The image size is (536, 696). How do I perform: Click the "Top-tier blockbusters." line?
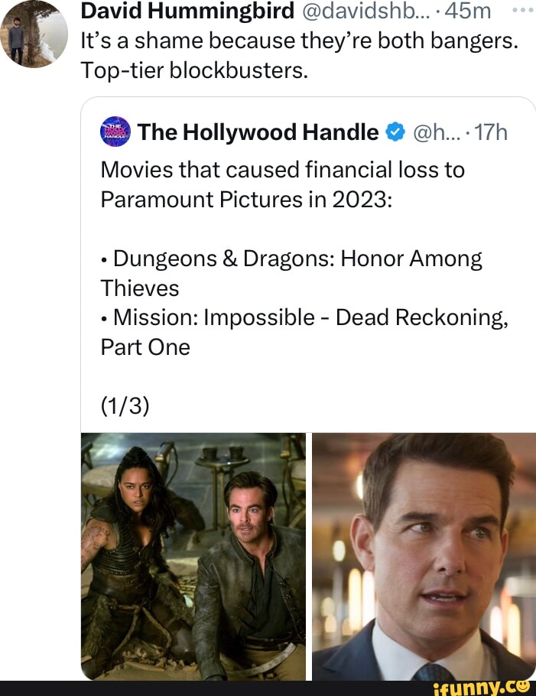194,70
